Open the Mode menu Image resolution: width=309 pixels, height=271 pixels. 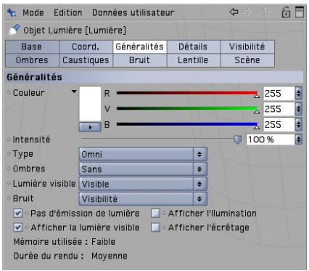click(33, 12)
